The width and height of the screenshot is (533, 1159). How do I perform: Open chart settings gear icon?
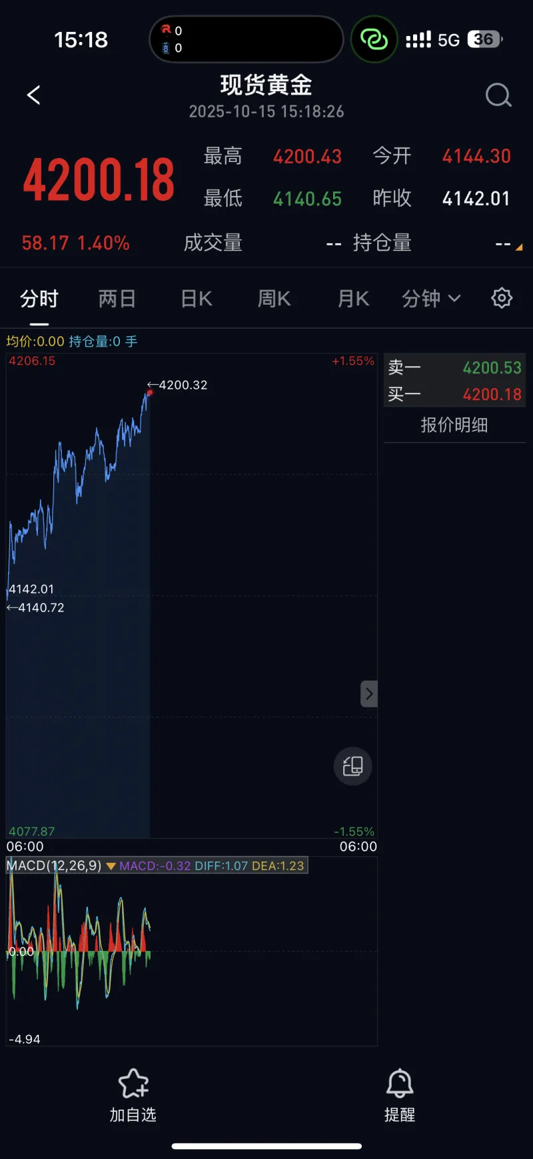pyautogui.click(x=502, y=298)
